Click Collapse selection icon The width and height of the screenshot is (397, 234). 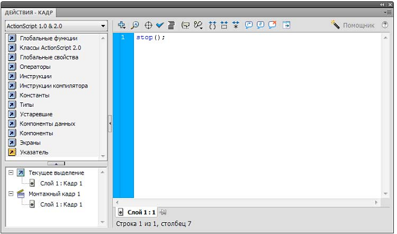pyautogui.click(x=224, y=25)
